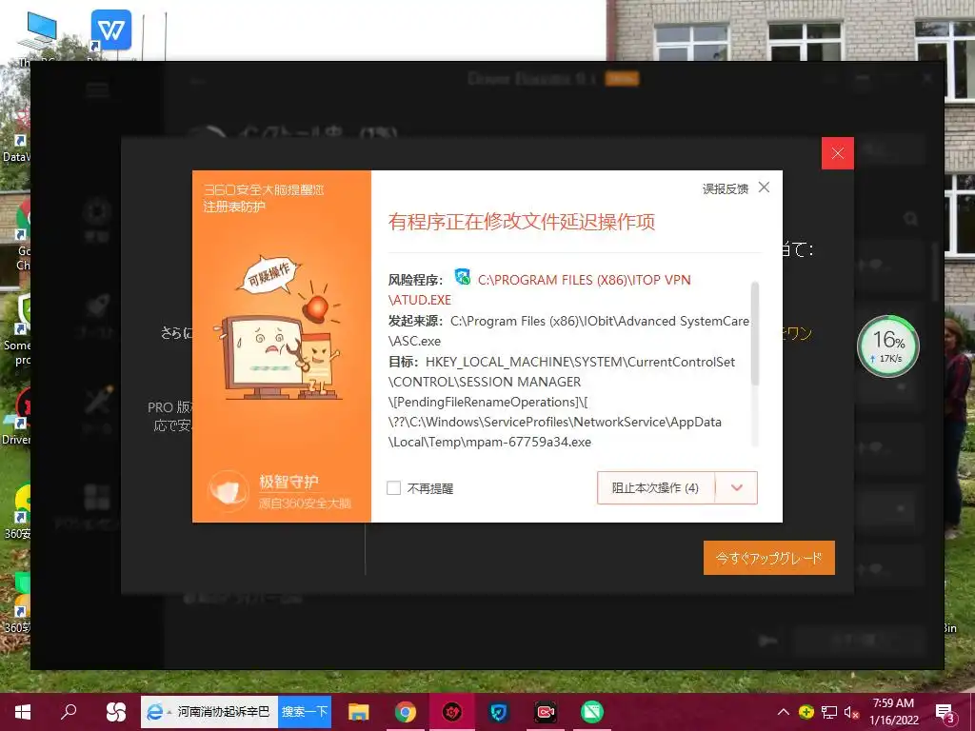Click the text \ASC.exe in dialog
975x731 pixels.
(415, 341)
